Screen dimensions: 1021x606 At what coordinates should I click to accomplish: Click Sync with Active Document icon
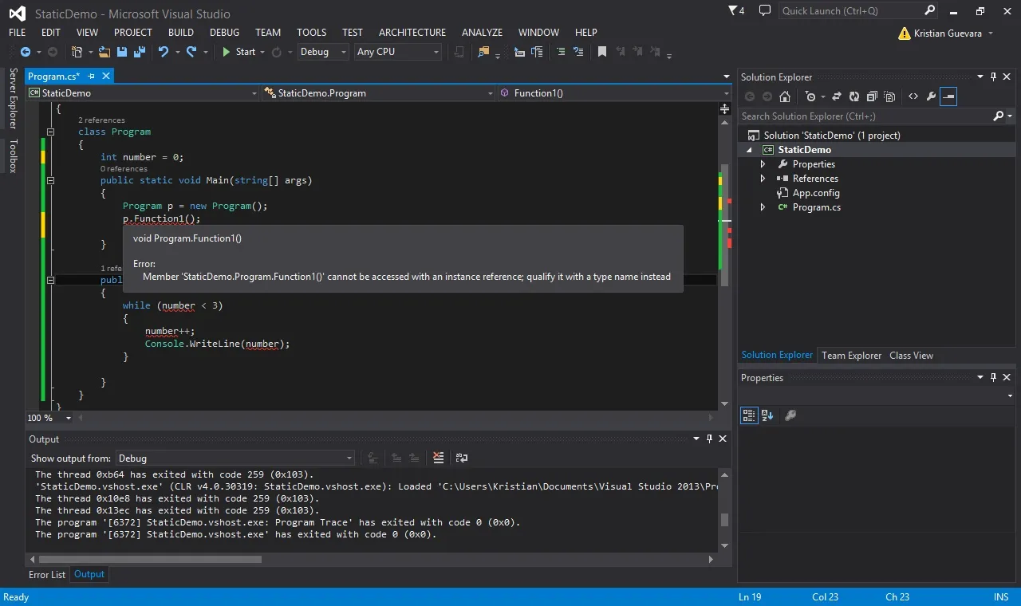click(837, 96)
